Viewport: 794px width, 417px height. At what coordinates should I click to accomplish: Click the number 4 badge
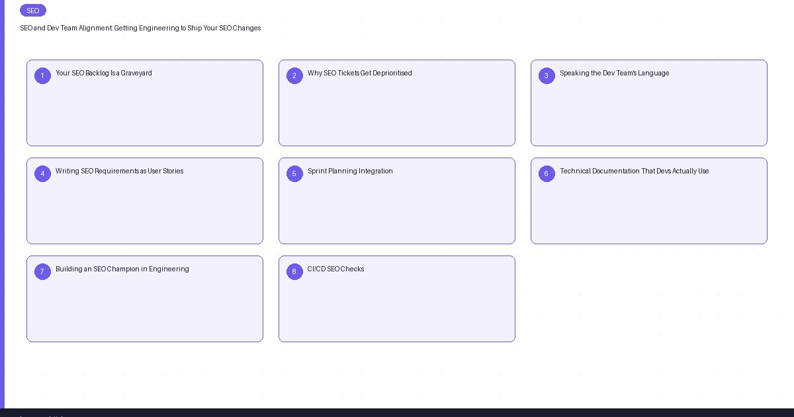point(42,174)
